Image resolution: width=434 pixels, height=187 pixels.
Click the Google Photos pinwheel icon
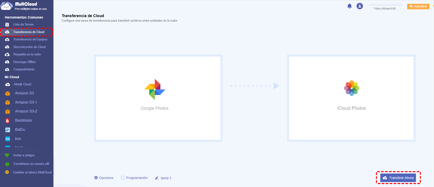(x=155, y=89)
